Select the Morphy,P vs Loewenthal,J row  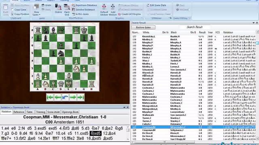pos(193,112)
